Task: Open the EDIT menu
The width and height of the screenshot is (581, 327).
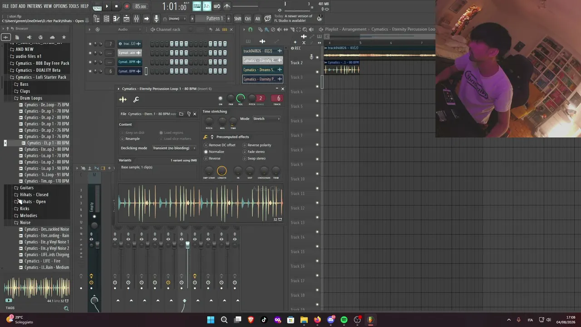Action: coord(14,6)
